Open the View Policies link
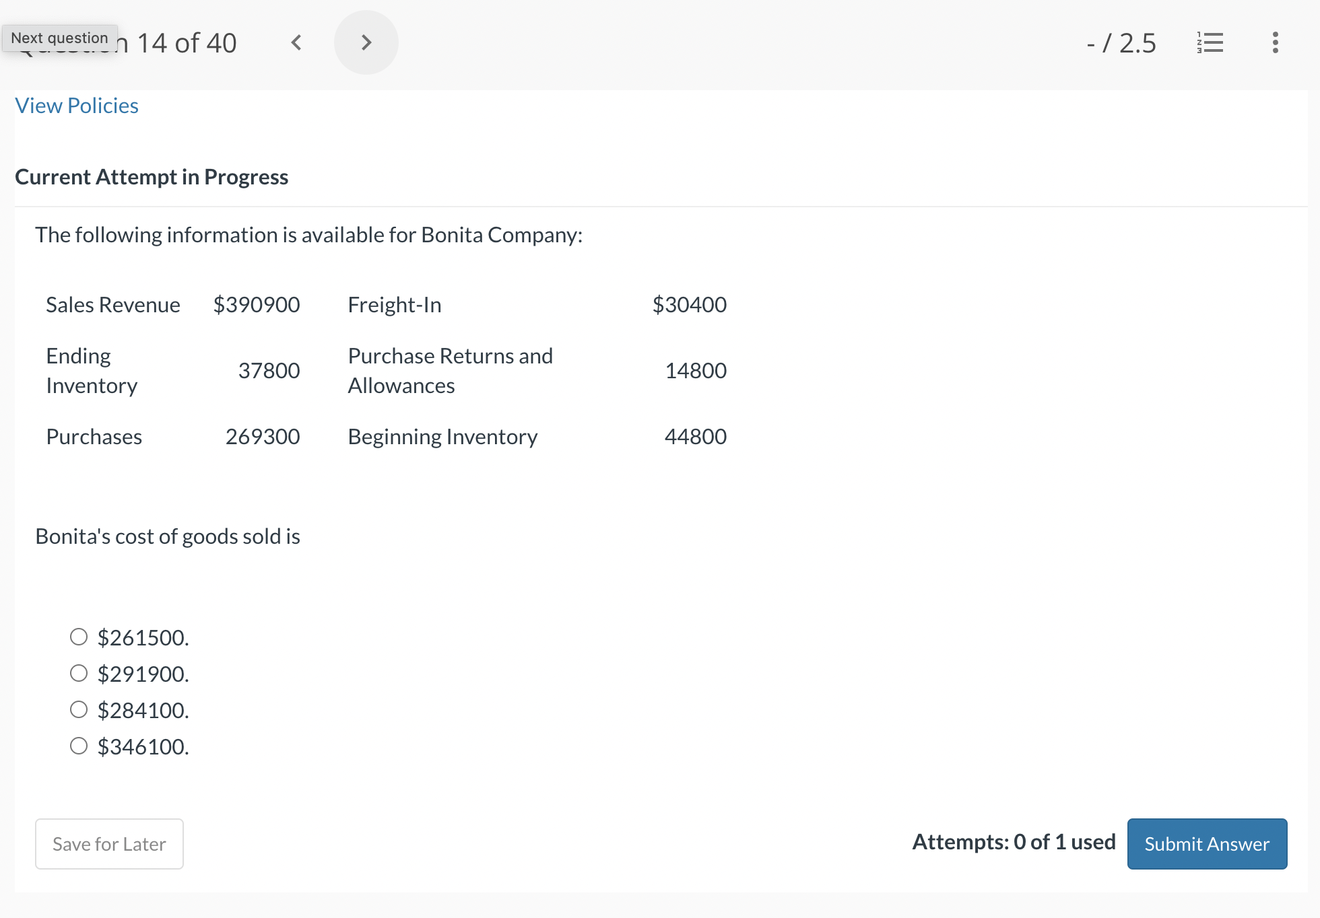This screenshot has height=918, width=1320. (x=77, y=106)
